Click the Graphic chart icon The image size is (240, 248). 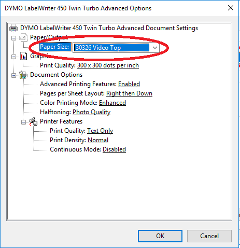coord(23,56)
